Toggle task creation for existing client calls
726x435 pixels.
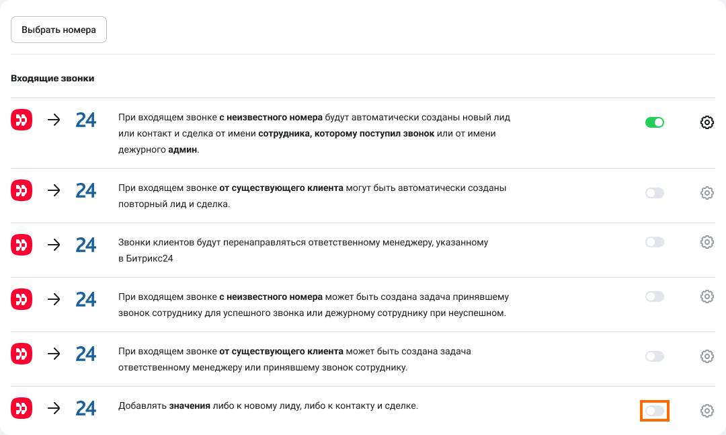pyautogui.click(x=654, y=356)
